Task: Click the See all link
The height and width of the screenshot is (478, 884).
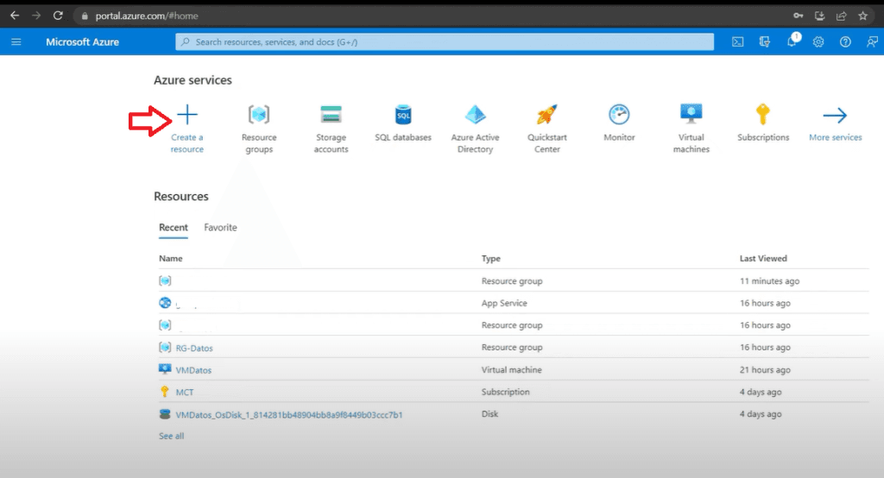Action: click(x=172, y=436)
